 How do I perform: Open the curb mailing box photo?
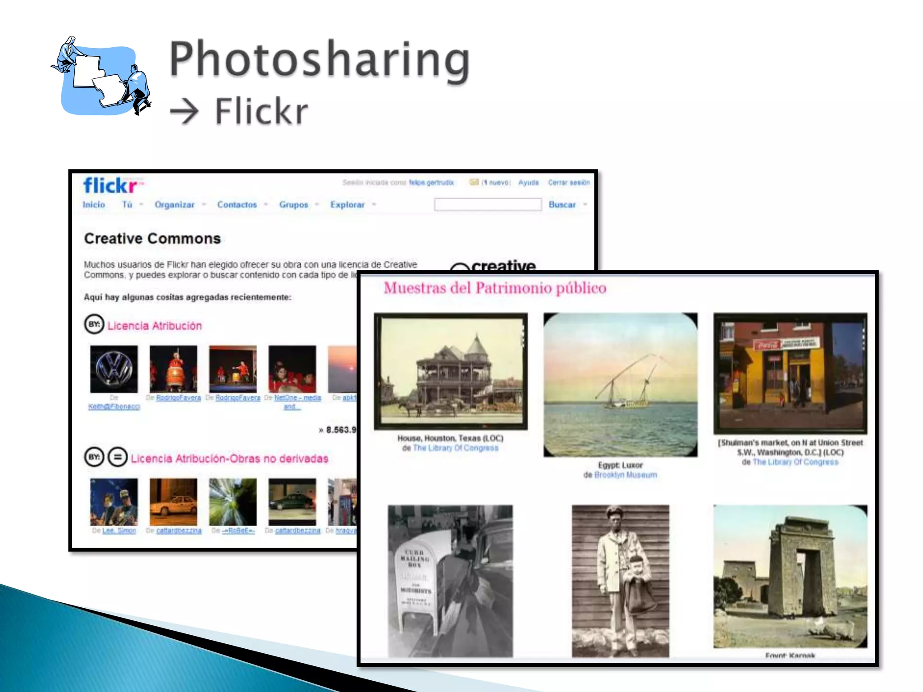(450, 580)
